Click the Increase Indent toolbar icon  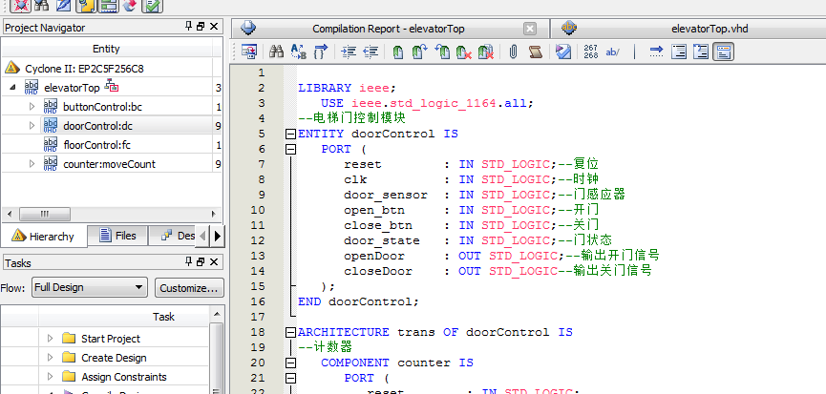click(349, 52)
